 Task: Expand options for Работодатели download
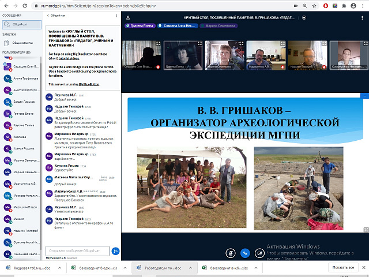point(191,268)
